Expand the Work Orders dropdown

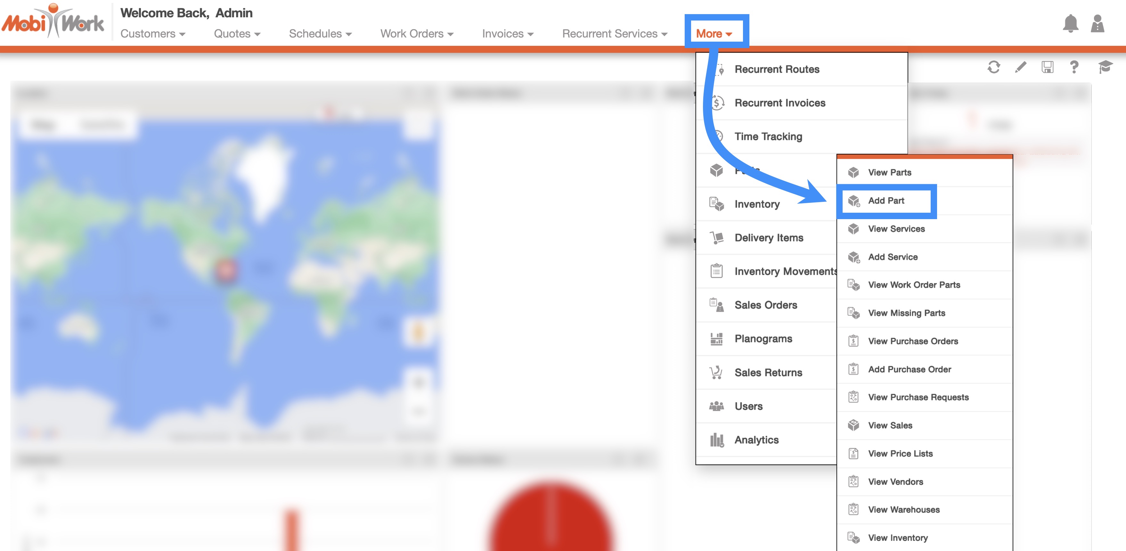(417, 34)
